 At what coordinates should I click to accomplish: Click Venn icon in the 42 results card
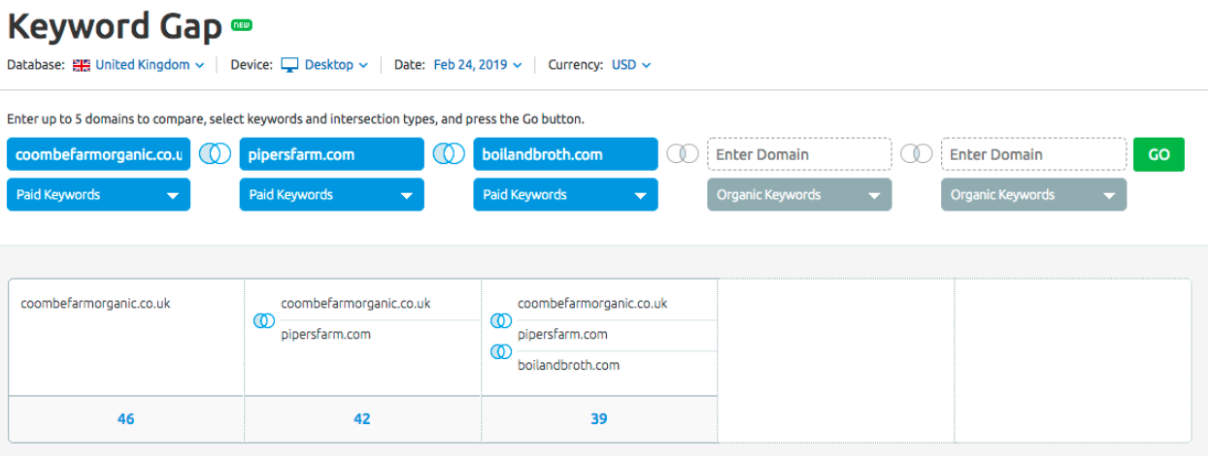[264, 320]
